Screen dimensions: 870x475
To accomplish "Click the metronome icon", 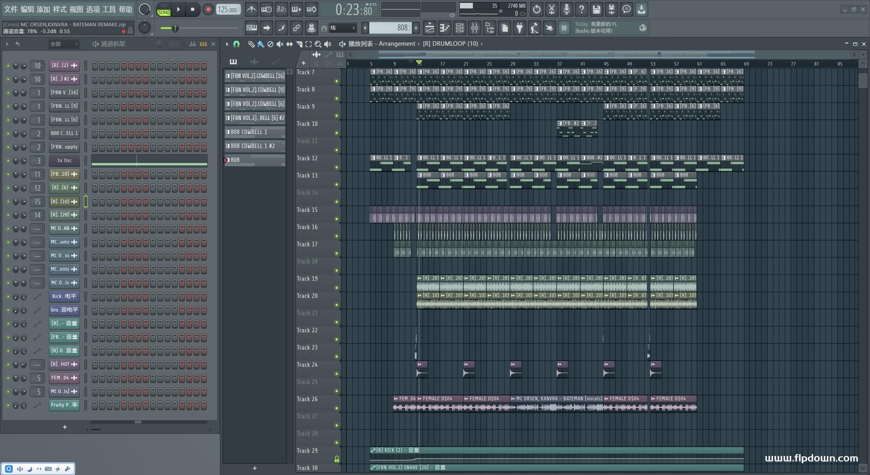I will [x=252, y=9].
